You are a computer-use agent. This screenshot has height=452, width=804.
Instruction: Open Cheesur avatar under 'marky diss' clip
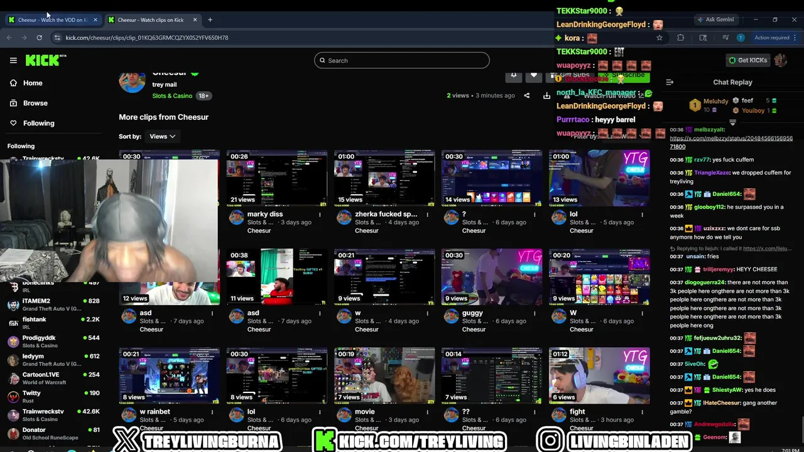[236, 217]
